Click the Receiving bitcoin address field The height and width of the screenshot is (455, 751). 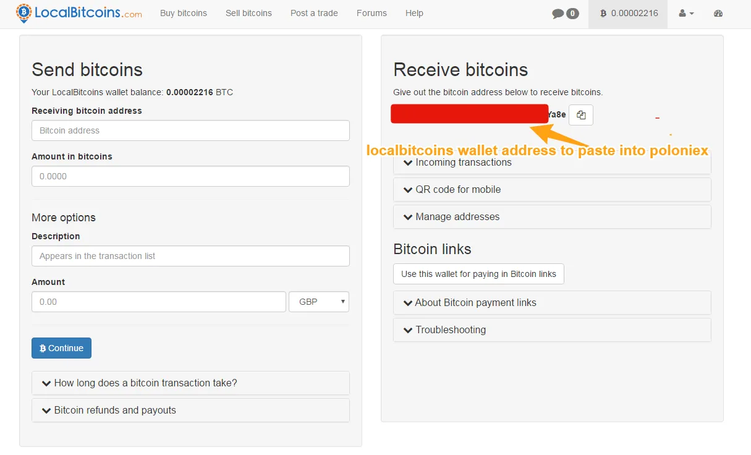click(190, 130)
